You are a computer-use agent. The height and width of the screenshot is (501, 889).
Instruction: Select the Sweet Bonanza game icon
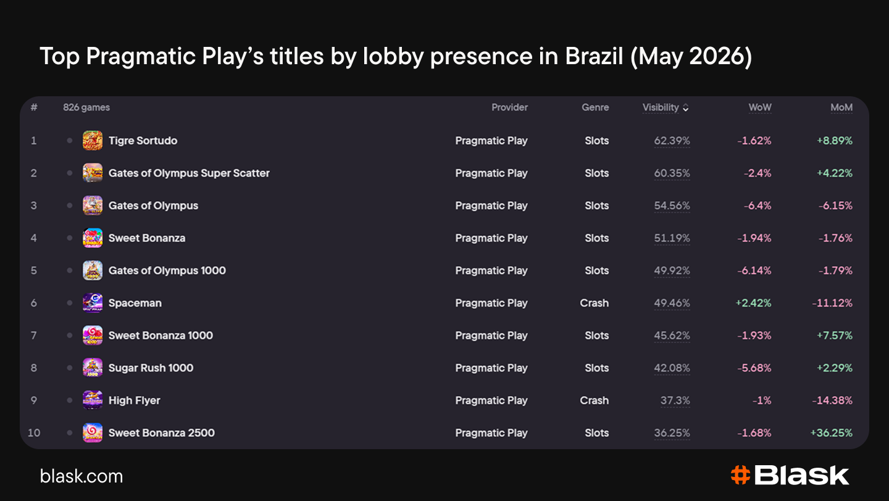[x=93, y=238]
